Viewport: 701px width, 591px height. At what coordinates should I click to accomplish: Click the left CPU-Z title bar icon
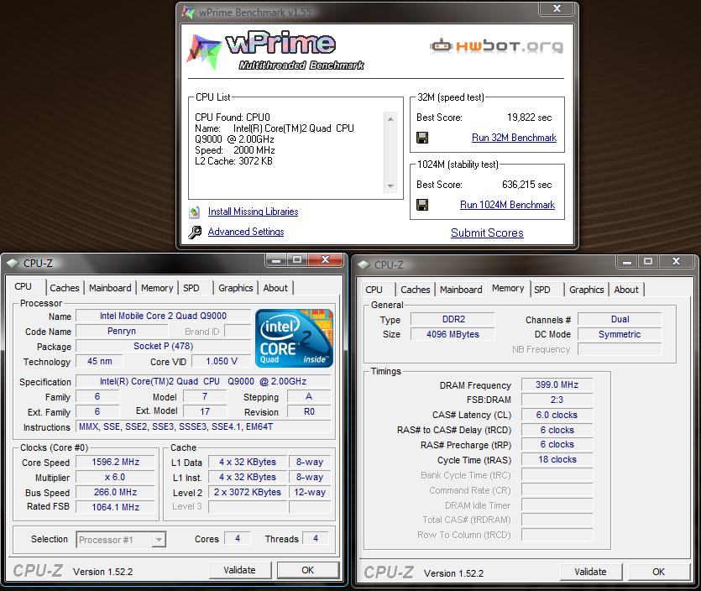[13, 264]
